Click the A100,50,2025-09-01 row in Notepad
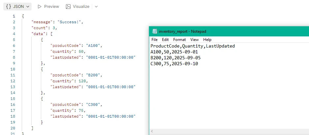This screenshot has height=135, width=309. [174, 52]
